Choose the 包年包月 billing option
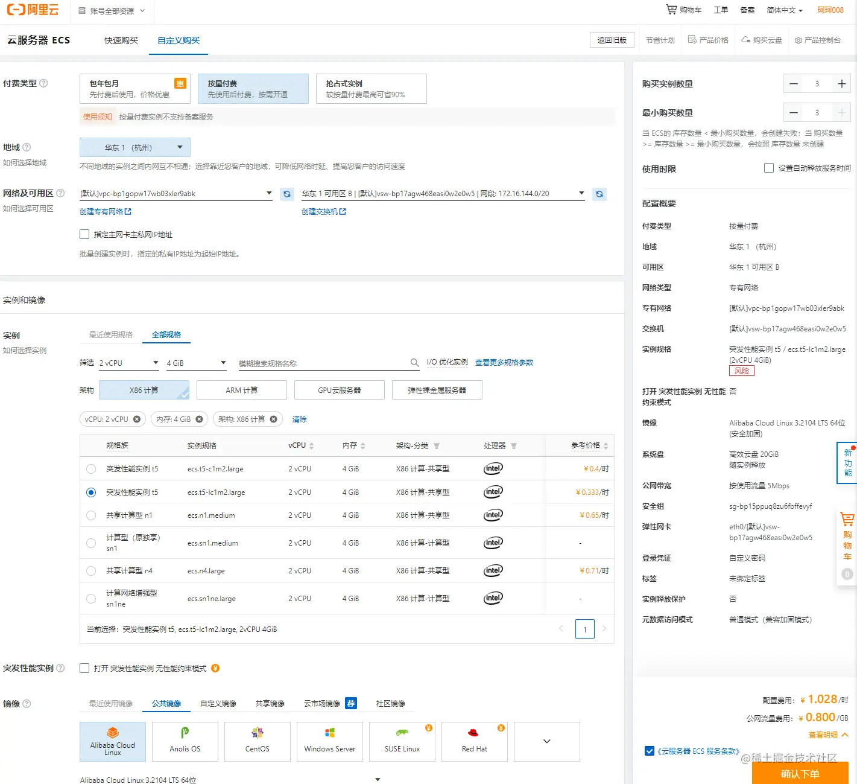The height and width of the screenshot is (784, 857). 135,89
